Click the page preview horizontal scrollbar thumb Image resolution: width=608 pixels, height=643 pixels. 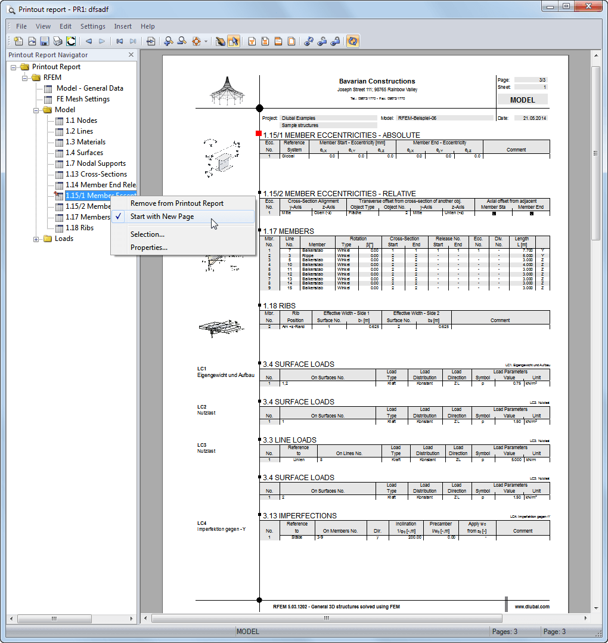[x=327, y=618]
